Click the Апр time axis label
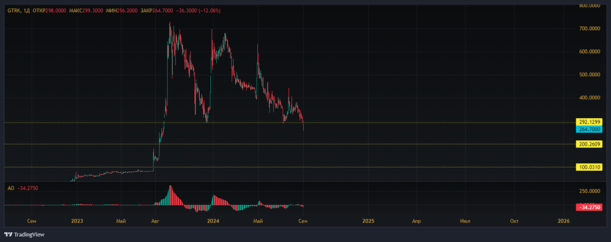 tap(417, 221)
